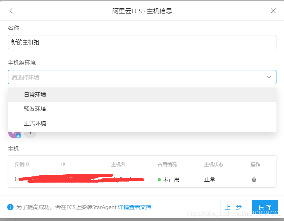
Task: Open the 请选择环境 environment dropdown
Action: 142,77
